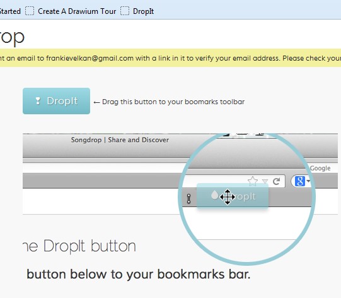Click the placeholder icon beside Create A Drawium Tour
The height and width of the screenshot is (298, 341).
pos(30,11)
